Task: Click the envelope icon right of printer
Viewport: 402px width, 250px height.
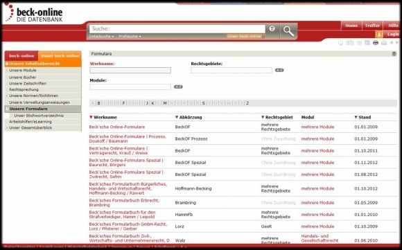Action: click(384, 43)
